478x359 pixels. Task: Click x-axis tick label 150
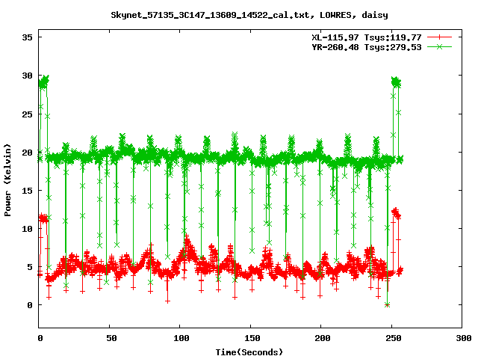pos(252,338)
